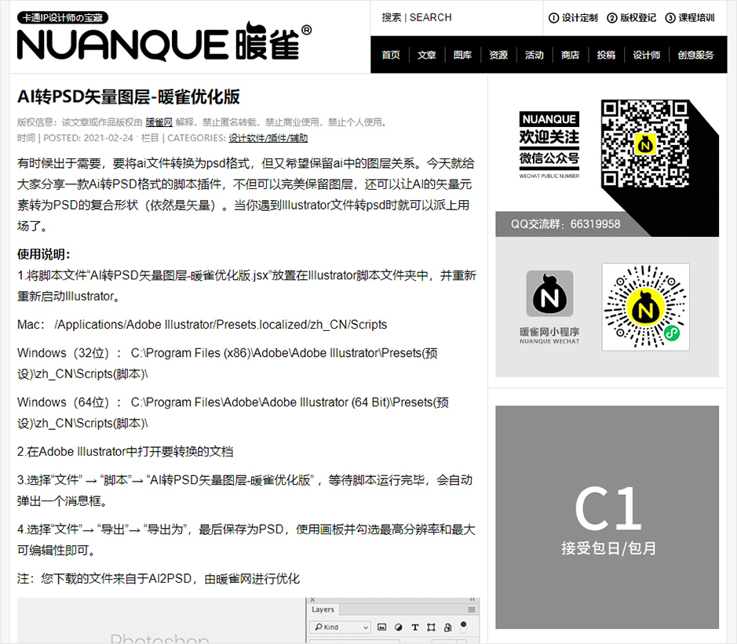The width and height of the screenshot is (737, 644).
Task: Collapse the Layers panel with double arrows
Action: 472,600
